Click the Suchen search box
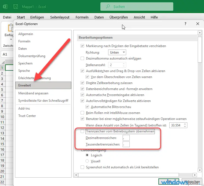204x186 pixels. click(x=137, y=7)
